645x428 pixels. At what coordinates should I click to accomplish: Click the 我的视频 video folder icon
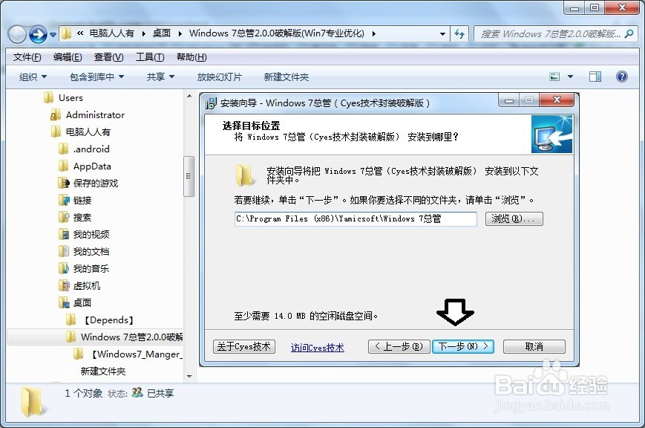point(63,234)
